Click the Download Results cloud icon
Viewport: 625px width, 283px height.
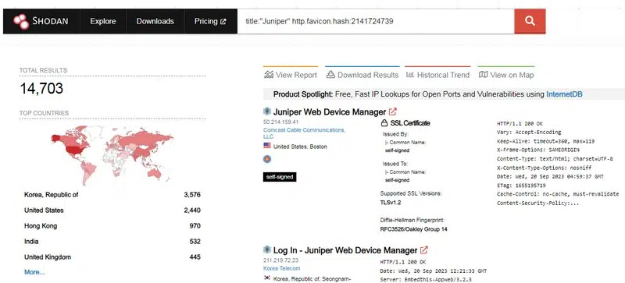(x=330, y=74)
